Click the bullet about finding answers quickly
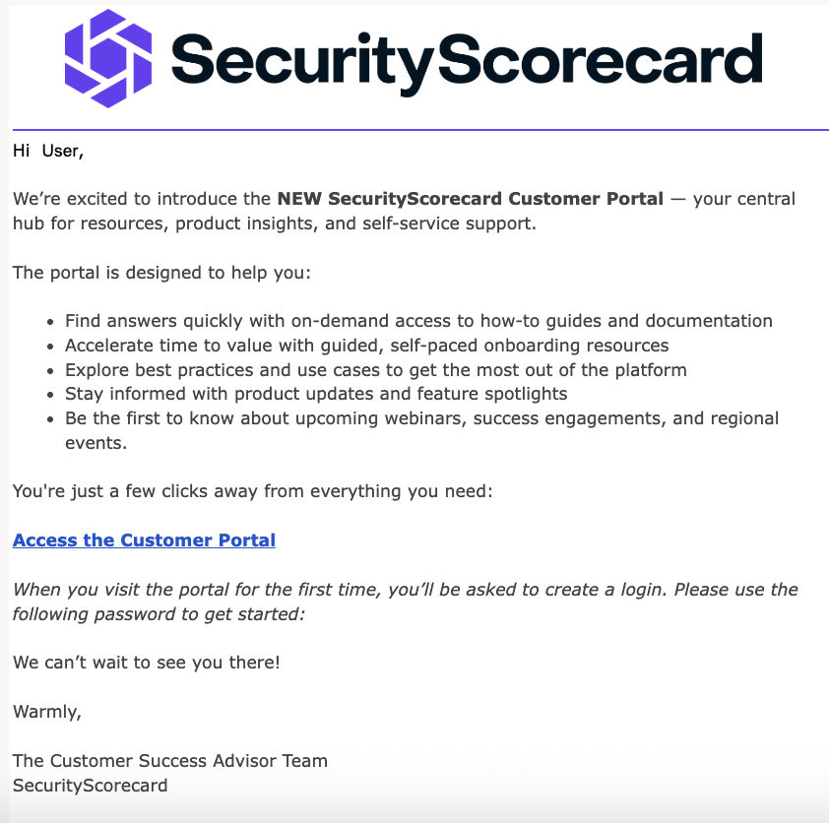The image size is (829, 823). pyautogui.click(x=418, y=321)
